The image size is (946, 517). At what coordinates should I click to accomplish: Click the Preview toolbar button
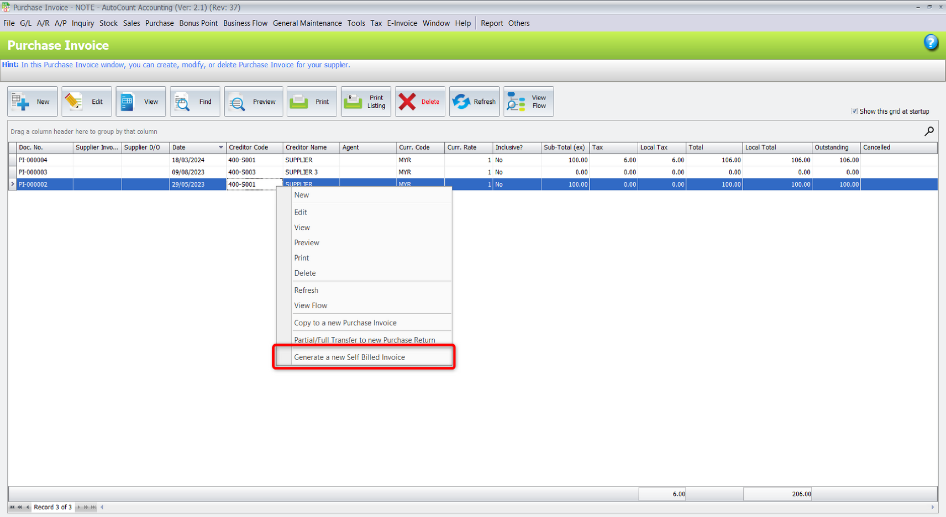pos(254,102)
